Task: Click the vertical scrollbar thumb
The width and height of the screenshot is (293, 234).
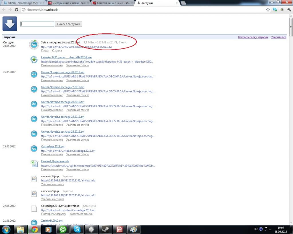Action: click(291, 27)
